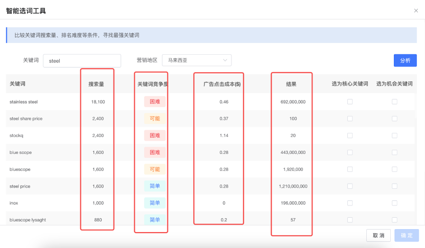425x248 pixels.
Task: Check 选为机会关键词 for blue scope
Action: pos(394,152)
